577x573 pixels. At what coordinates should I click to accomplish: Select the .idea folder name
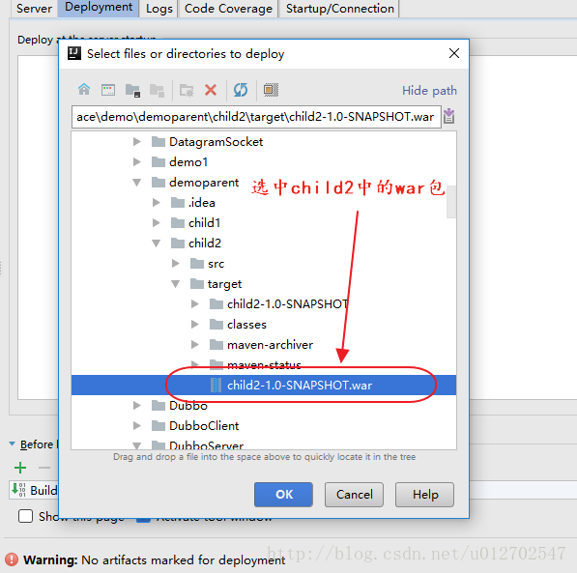click(x=202, y=203)
